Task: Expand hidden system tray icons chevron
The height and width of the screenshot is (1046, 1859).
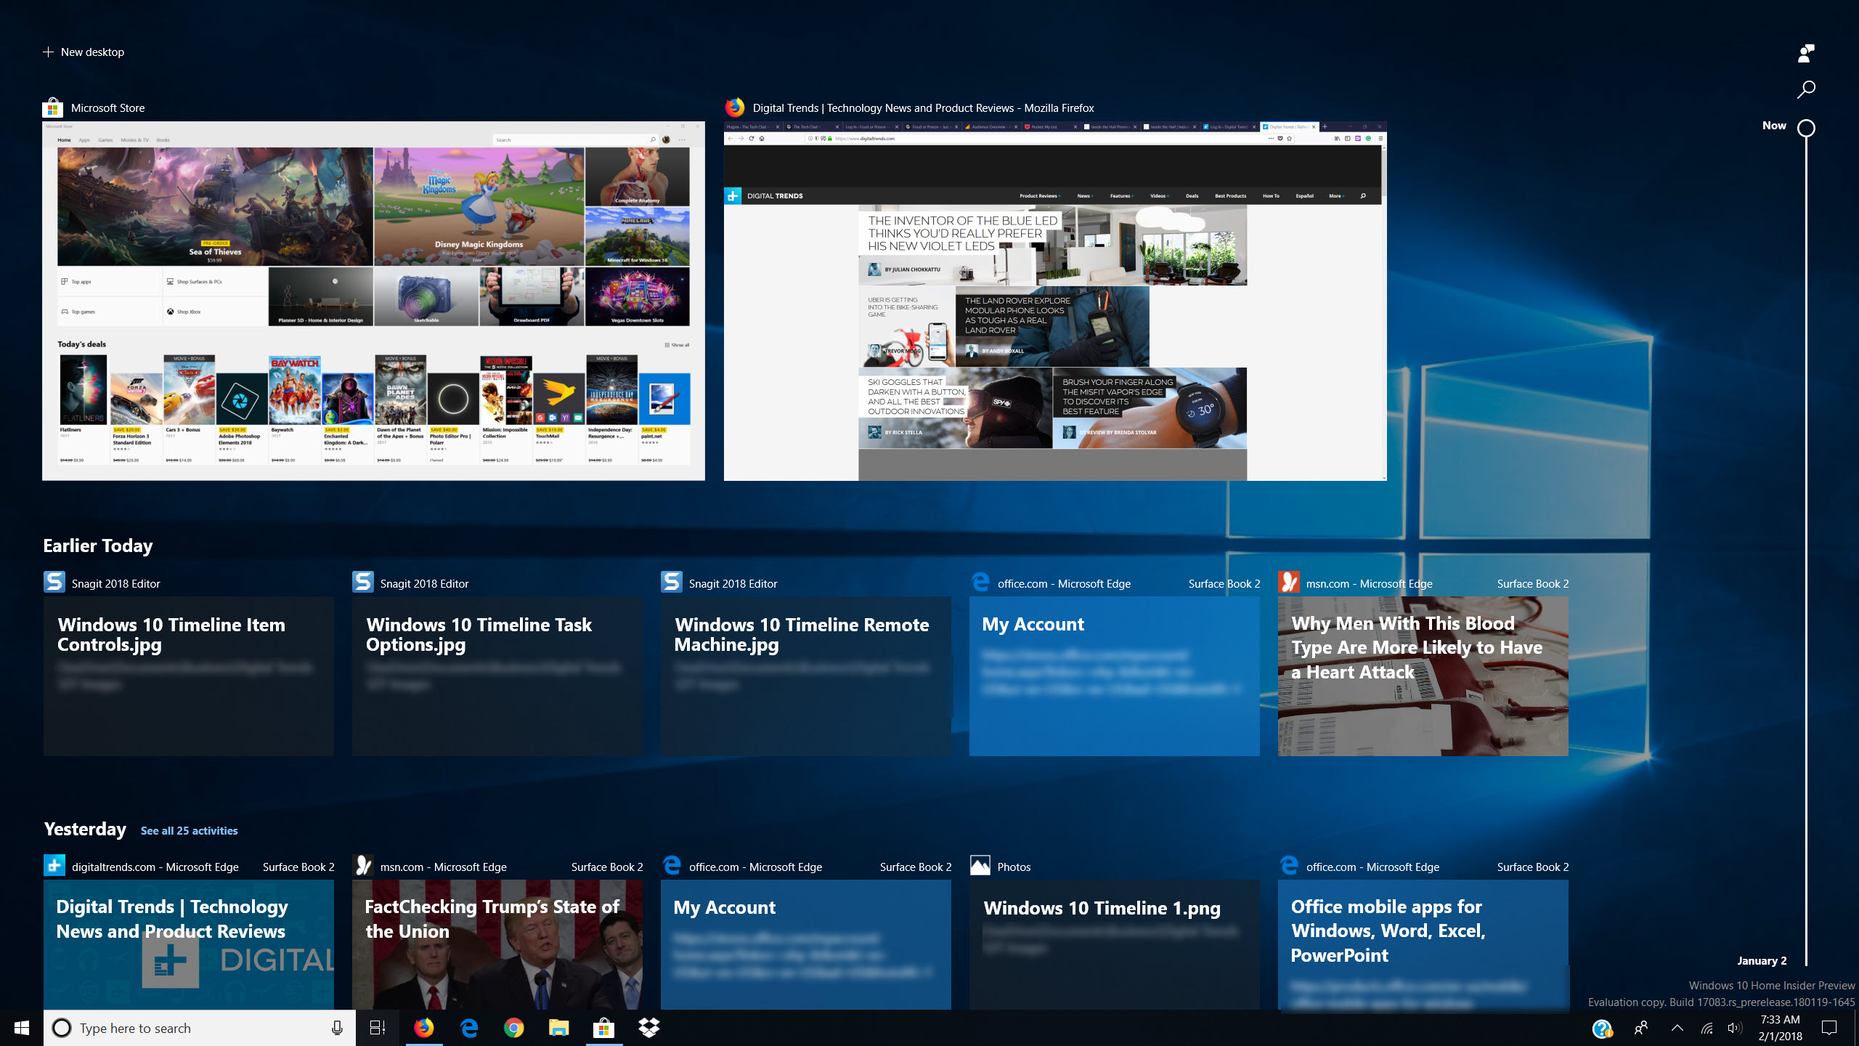Action: tap(1677, 1028)
